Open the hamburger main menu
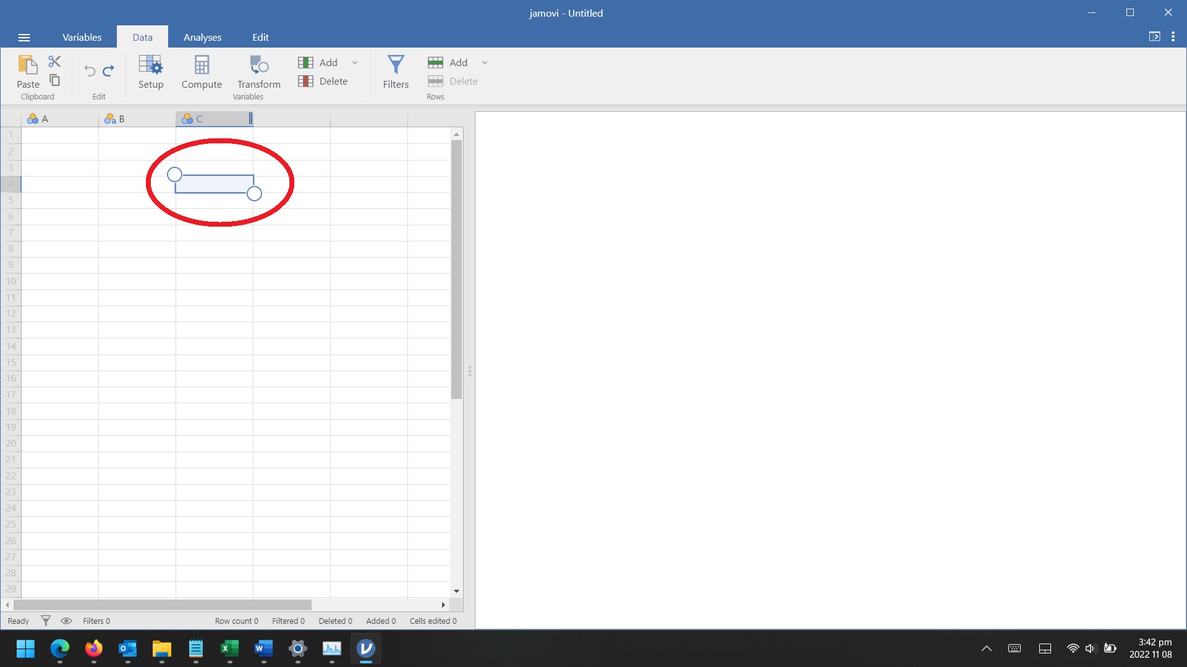This screenshot has height=667, width=1187. pos(24,38)
